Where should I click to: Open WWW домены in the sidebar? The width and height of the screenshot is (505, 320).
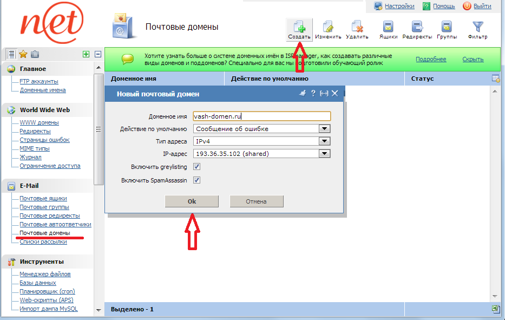[x=39, y=122]
